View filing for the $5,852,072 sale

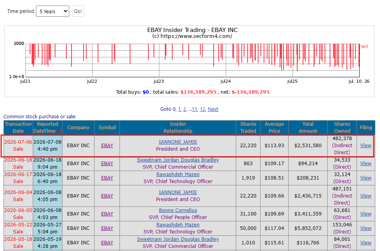click(366, 228)
